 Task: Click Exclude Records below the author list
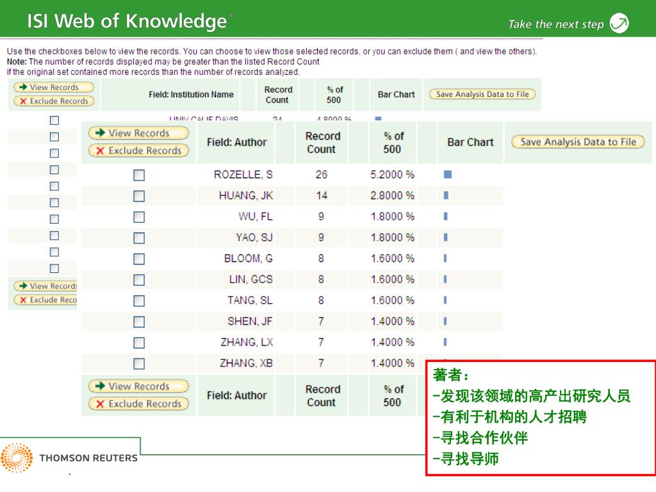pyautogui.click(x=138, y=404)
